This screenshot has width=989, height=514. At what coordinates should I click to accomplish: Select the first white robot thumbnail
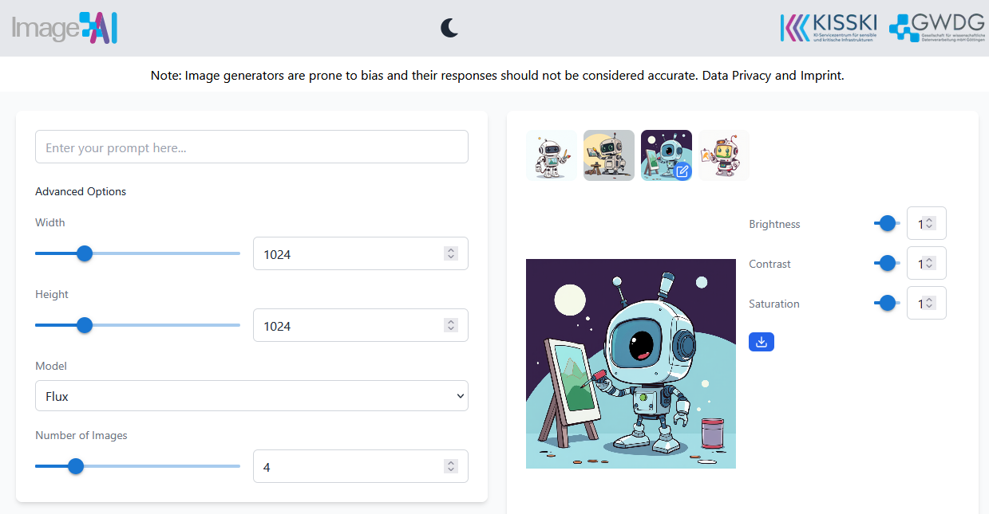point(551,155)
